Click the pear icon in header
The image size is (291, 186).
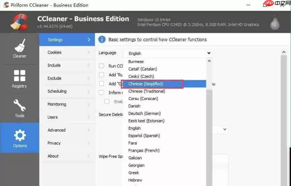coord(274,22)
